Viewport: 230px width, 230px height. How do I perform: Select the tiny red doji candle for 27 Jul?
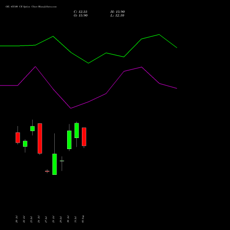click(47, 171)
